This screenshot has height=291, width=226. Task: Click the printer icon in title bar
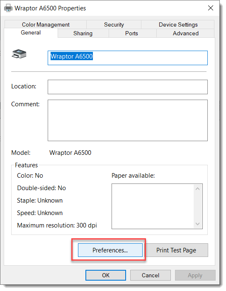pos(8,8)
